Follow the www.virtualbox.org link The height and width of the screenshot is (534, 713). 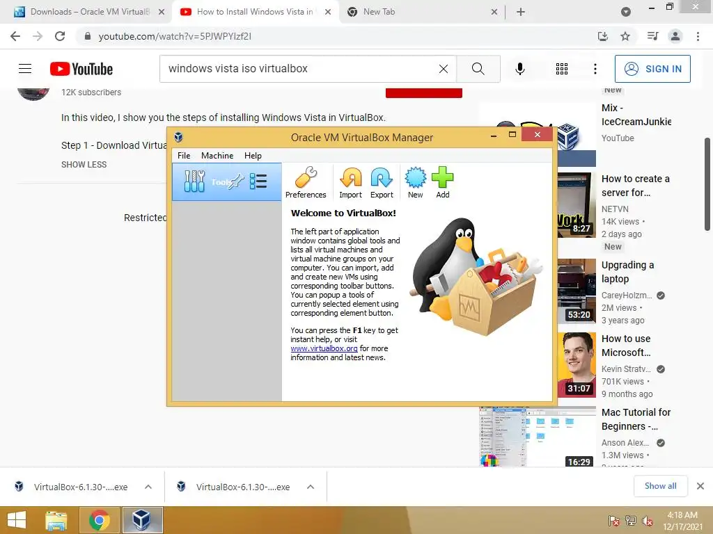[x=324, y=348]
